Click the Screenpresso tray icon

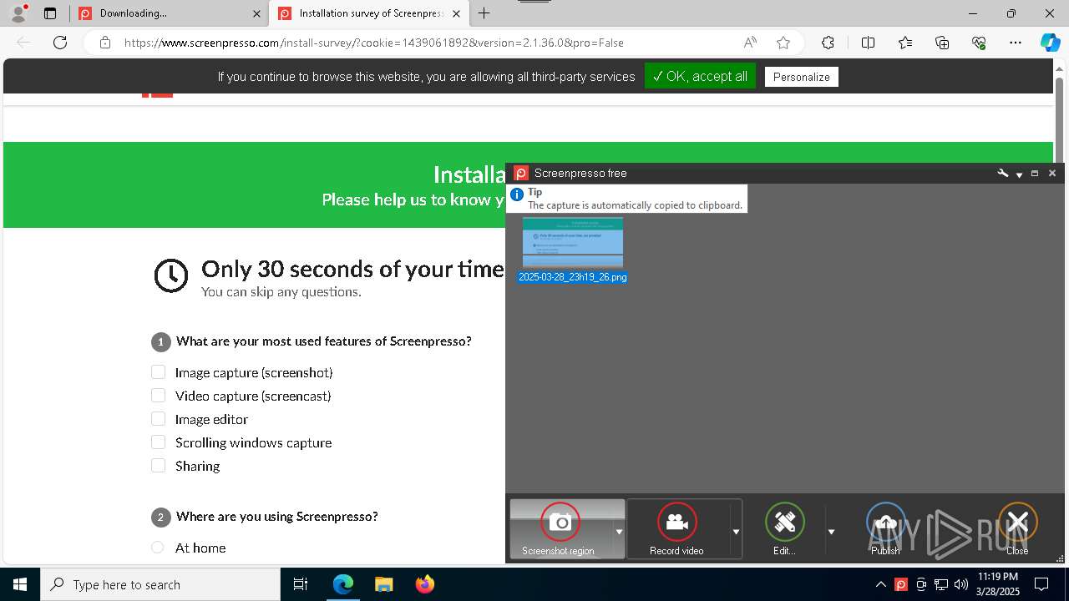pos(901,584)
